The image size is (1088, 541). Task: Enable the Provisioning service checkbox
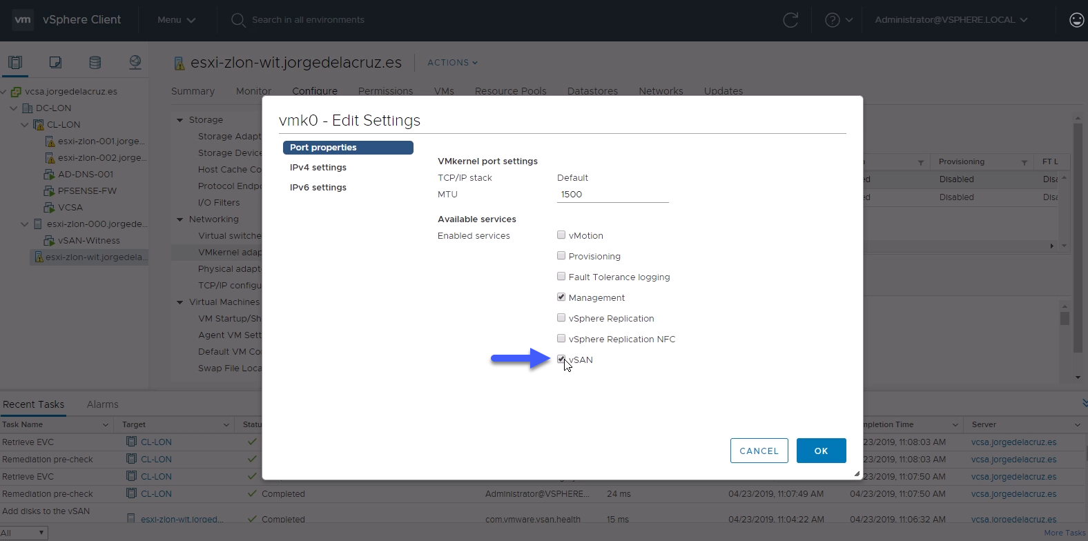[561, 256]
